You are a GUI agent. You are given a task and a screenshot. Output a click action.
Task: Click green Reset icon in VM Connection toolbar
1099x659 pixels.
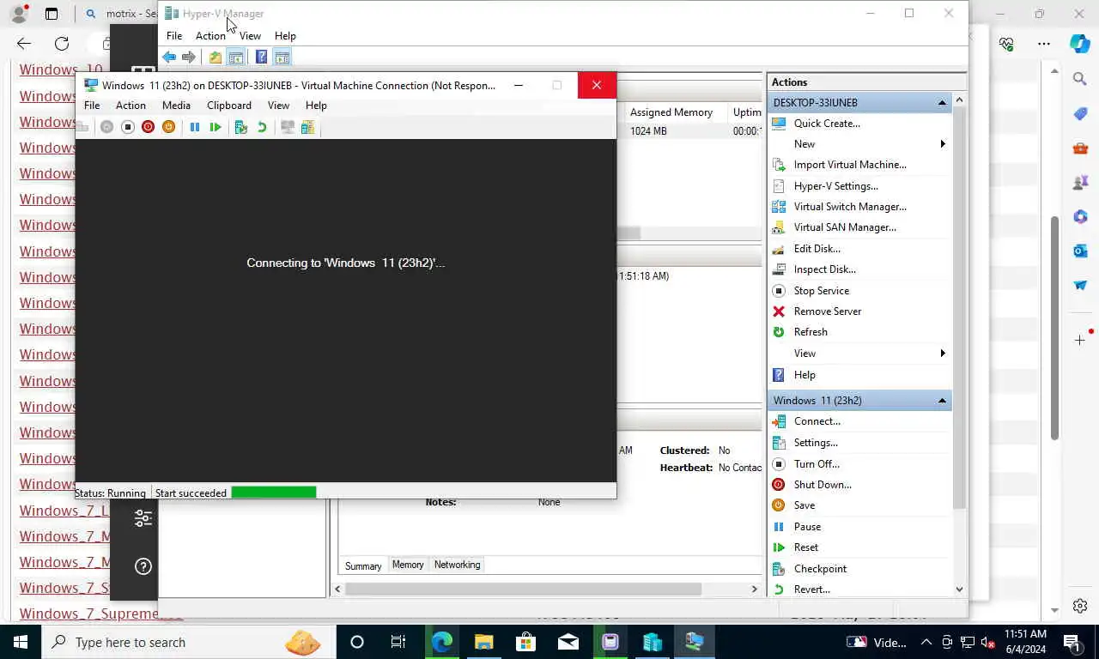[216, 127]
